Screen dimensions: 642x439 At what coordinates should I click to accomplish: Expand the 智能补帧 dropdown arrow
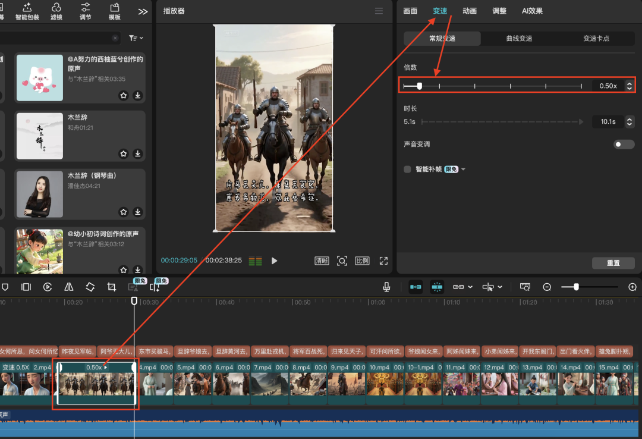click(464, 170)
